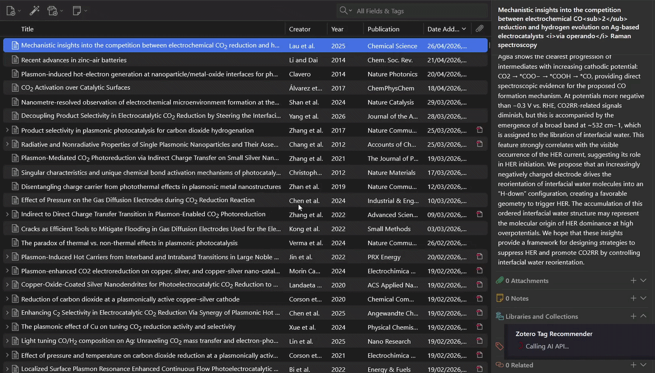Select The paradox of thermal vs. non-thermal
The width and height of the screenshot is (655, 373).
coord(245,242)
